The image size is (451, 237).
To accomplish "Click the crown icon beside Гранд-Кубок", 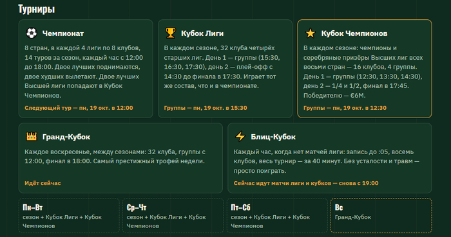I will [32, 137].
